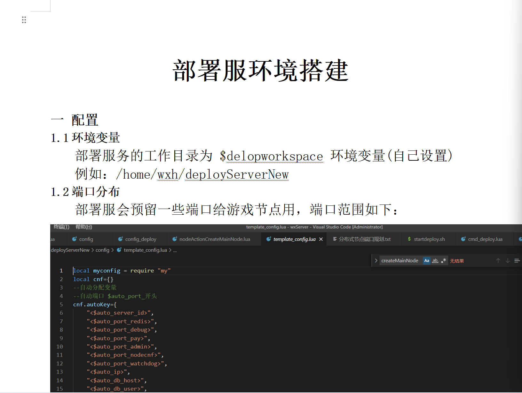Open the cmd_deploy.lua tab
This screenshot has height=393, width=522.
click(485, 239)
